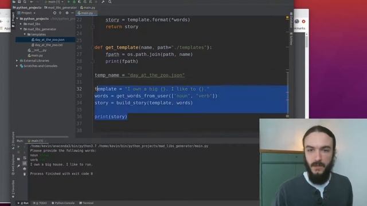Open the Run tool window tab at bottom

[23, 203]
